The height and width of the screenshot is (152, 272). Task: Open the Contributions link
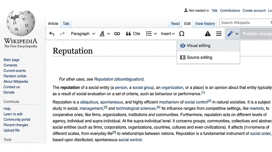pyautogui.click(x=230, y=11)
